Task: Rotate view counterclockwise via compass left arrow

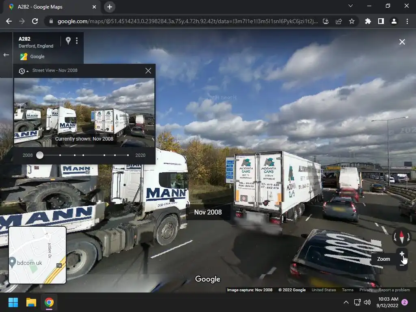Action: pyautogui.click(x=395, y=236)
